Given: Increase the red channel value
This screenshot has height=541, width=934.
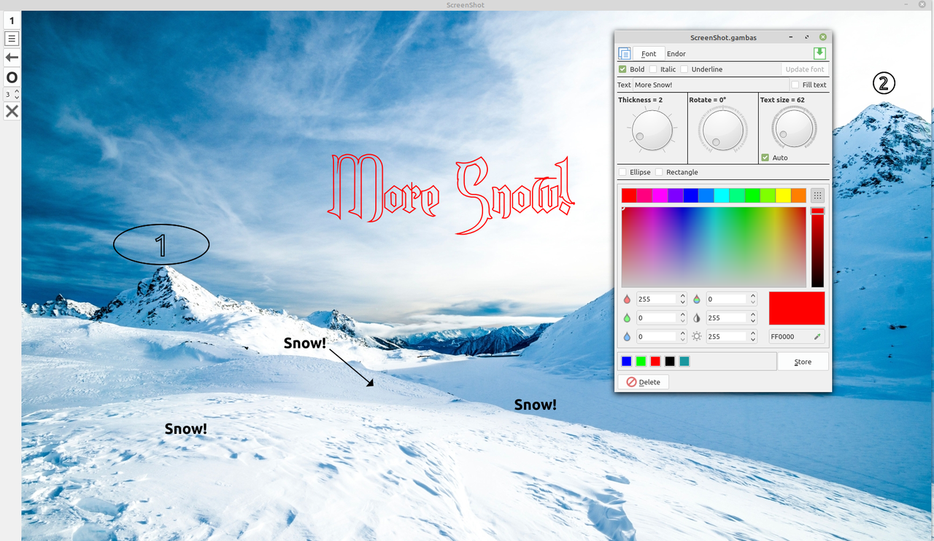Looking at the screenshot, I should (682, 296).
